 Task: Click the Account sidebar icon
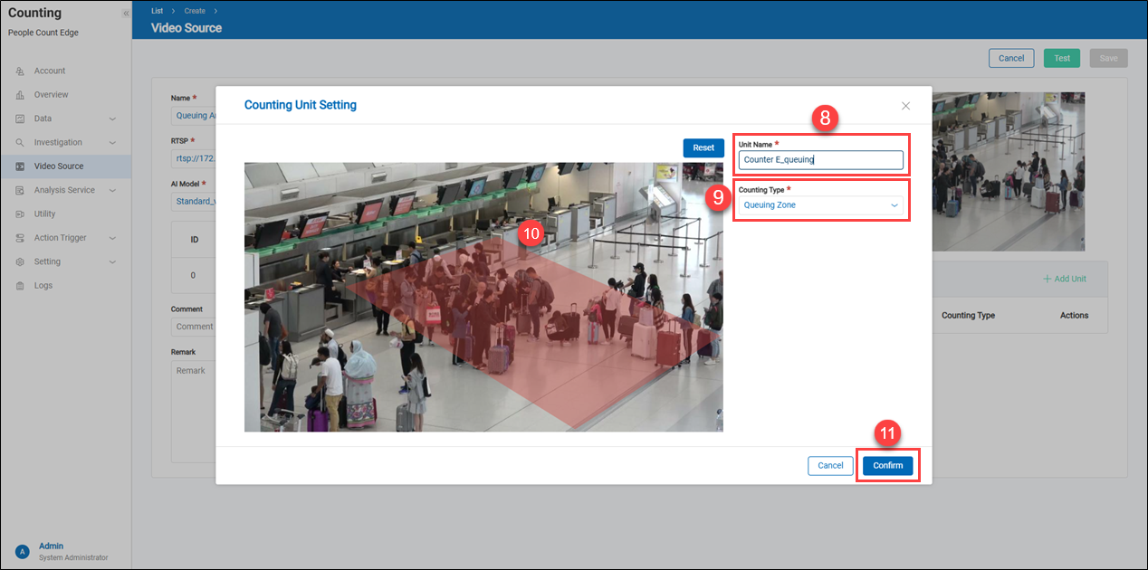click(20, 71)
